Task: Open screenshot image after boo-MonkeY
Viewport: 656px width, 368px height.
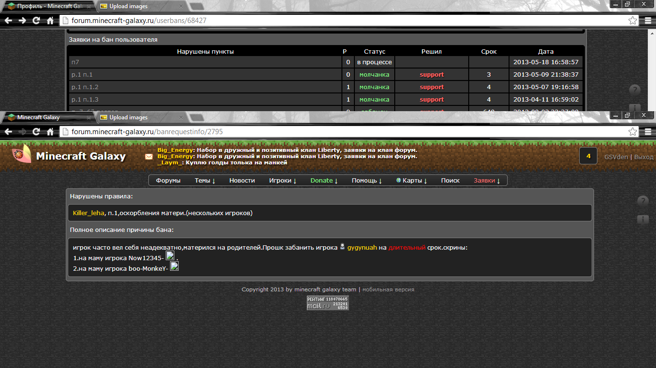Action: (174, 266)
